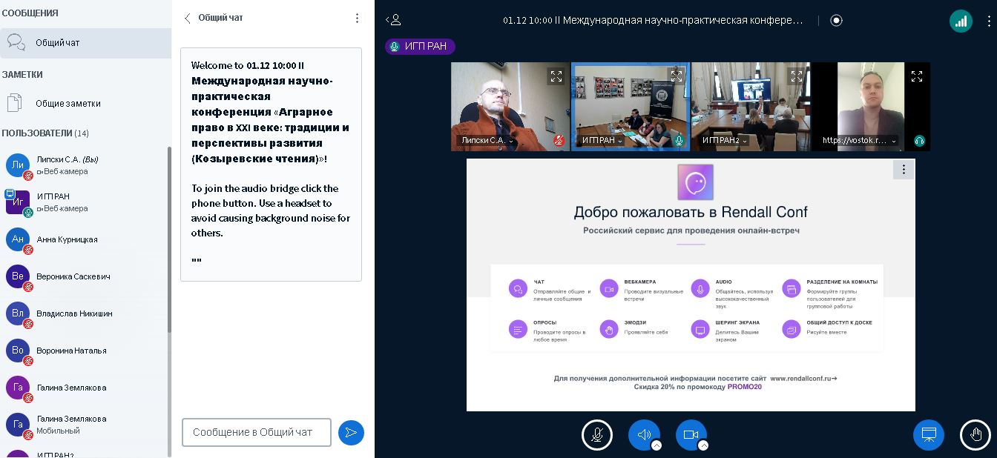Click the ПОЛЬЗОВАТЕЛИ (14) heading
The image size is (997, 458).
45,133
